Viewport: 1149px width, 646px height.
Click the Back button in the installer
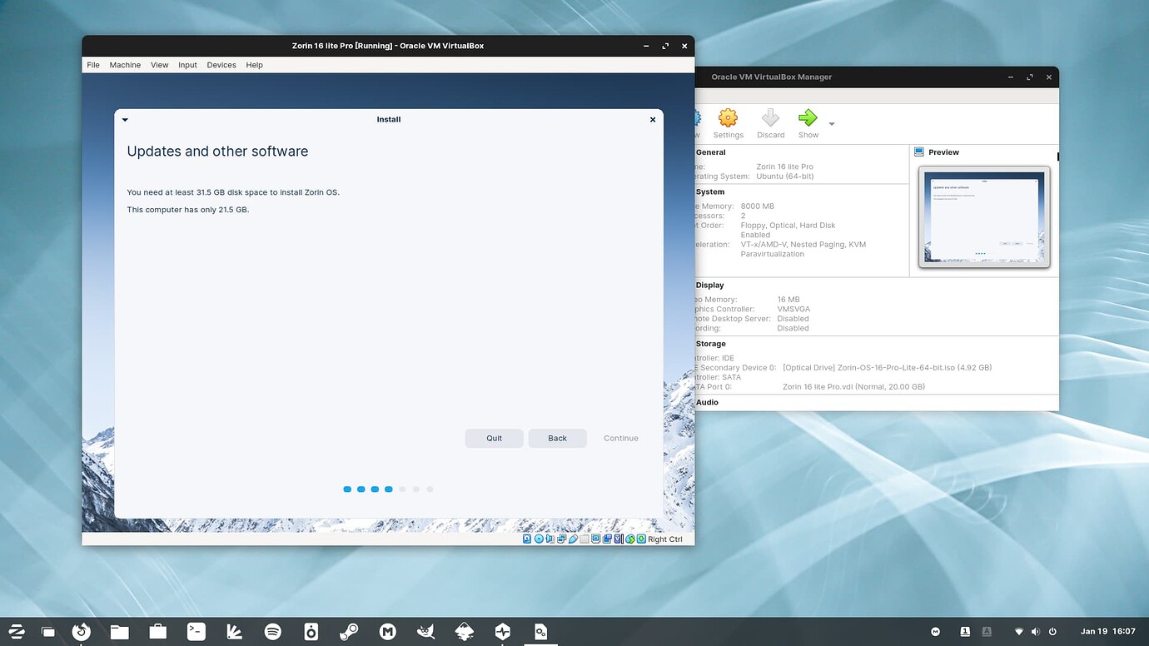pos(557,438)
